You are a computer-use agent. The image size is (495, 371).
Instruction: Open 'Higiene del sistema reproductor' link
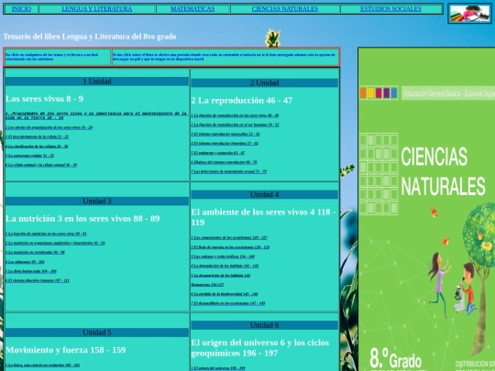coord(224,162)
